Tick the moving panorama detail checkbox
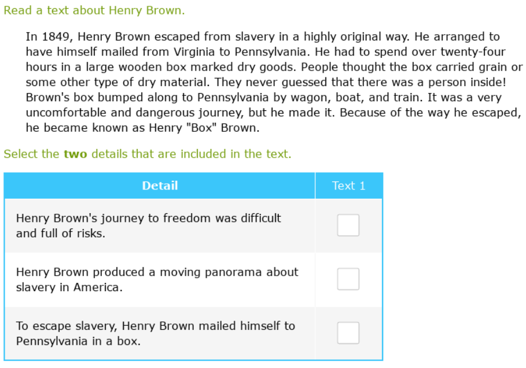This screenshot has height=368, width=526. point(348,279)
